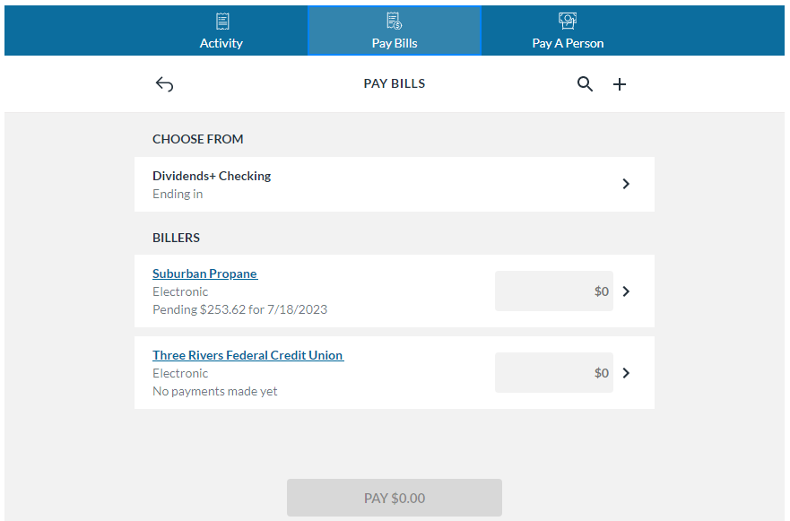
Task: Expand the Dividends+ Checking chevron
Action: click(626, 184)
